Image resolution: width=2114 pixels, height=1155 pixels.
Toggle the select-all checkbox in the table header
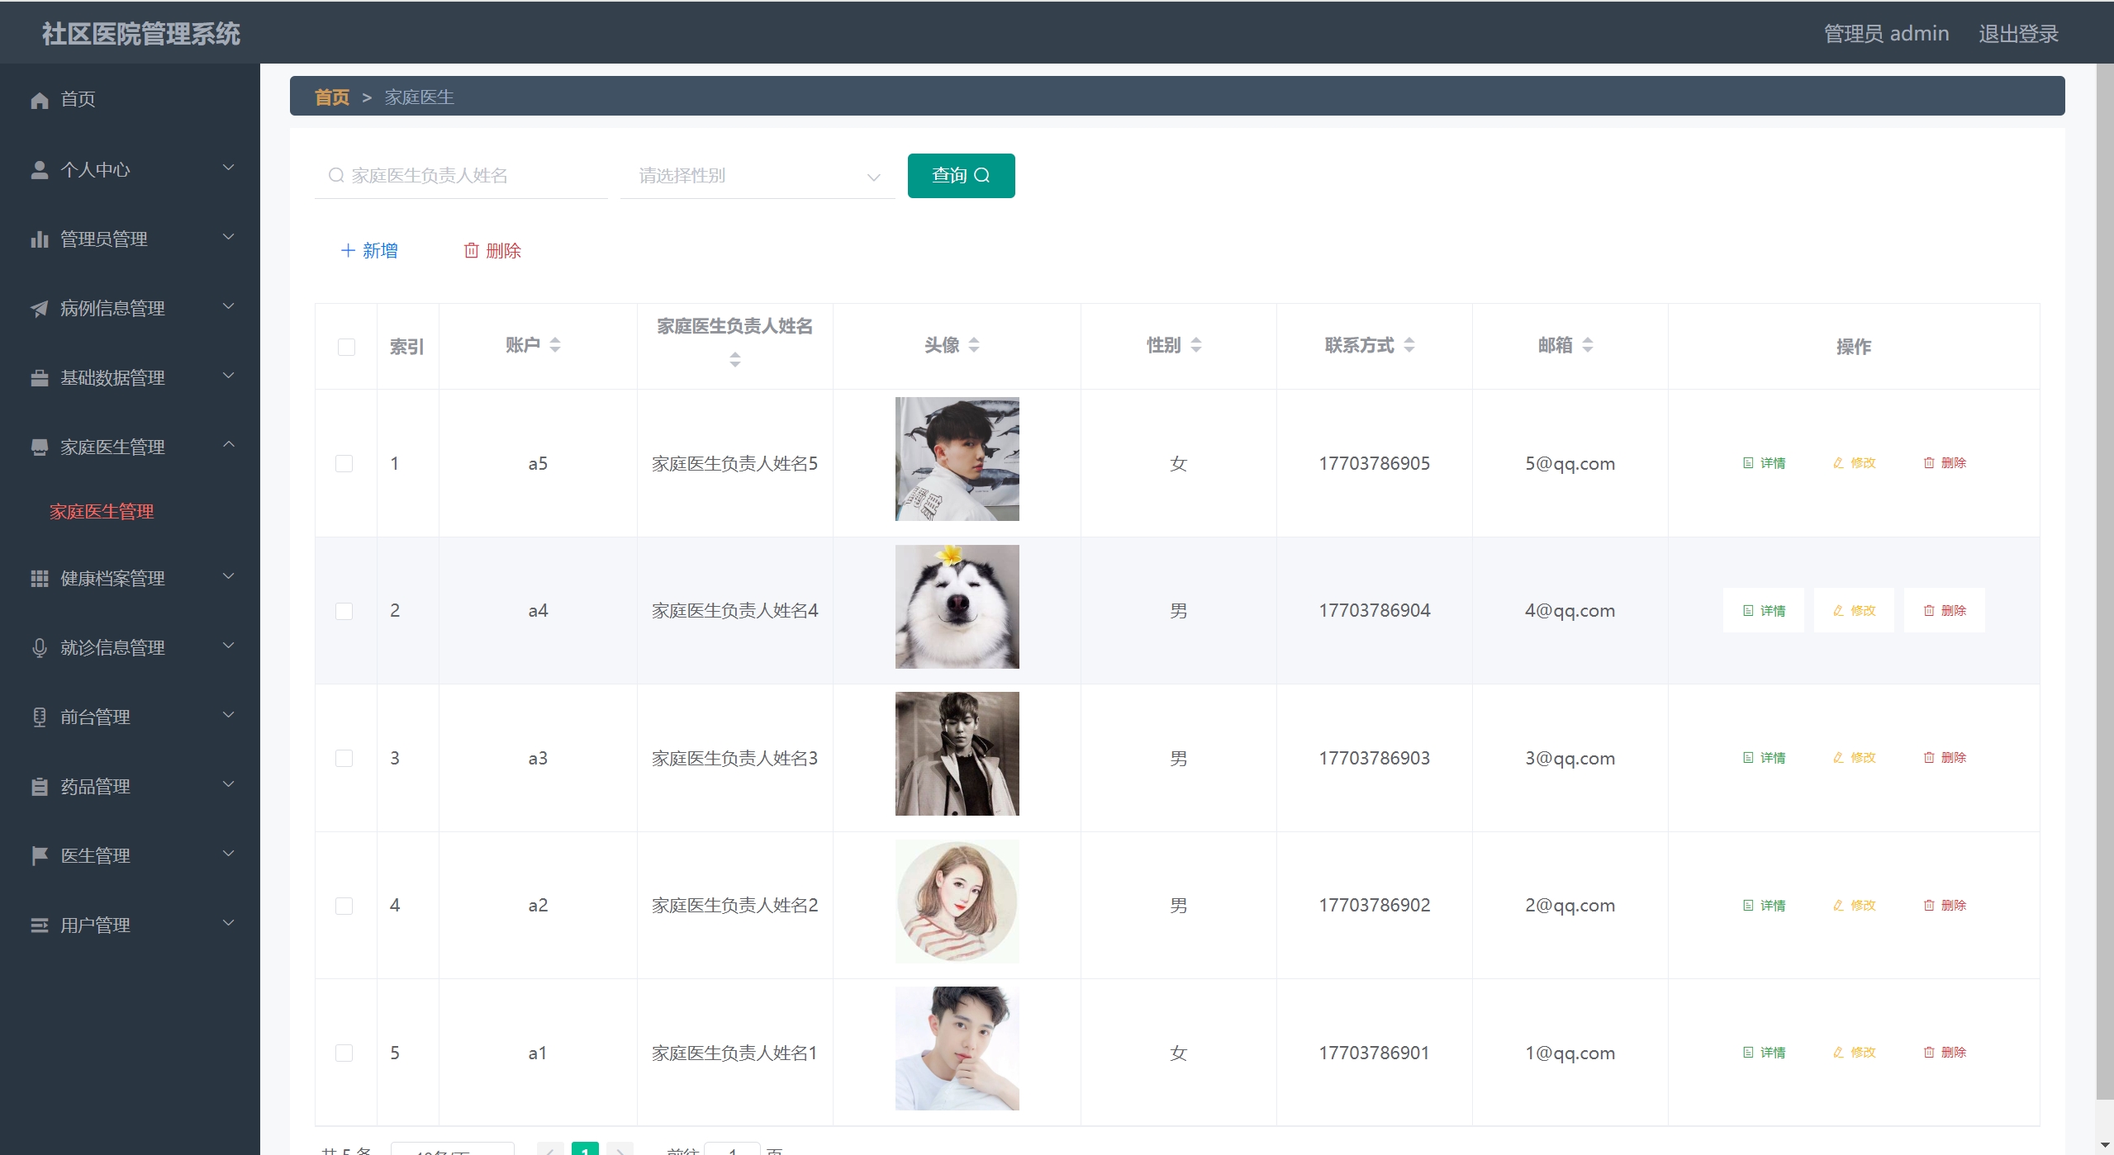[x=346, y=347]
